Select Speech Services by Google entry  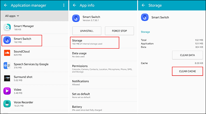[x=35, y=66]
